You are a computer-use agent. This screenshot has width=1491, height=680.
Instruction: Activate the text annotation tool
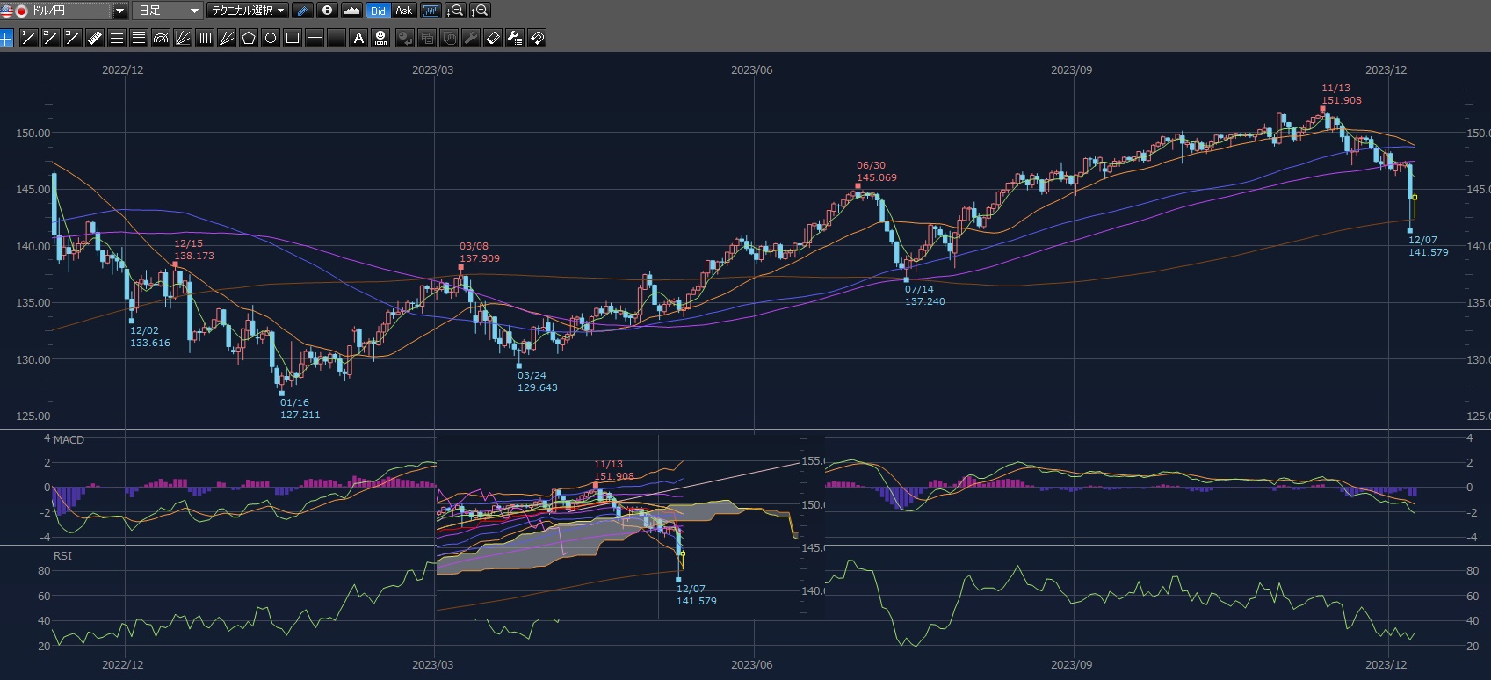[358, 38]
